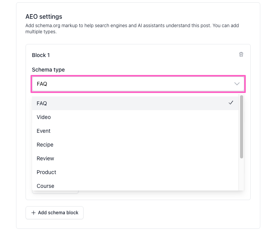
Task: Delete Block 1 with the trash icon
Action: tap(241, 54)
